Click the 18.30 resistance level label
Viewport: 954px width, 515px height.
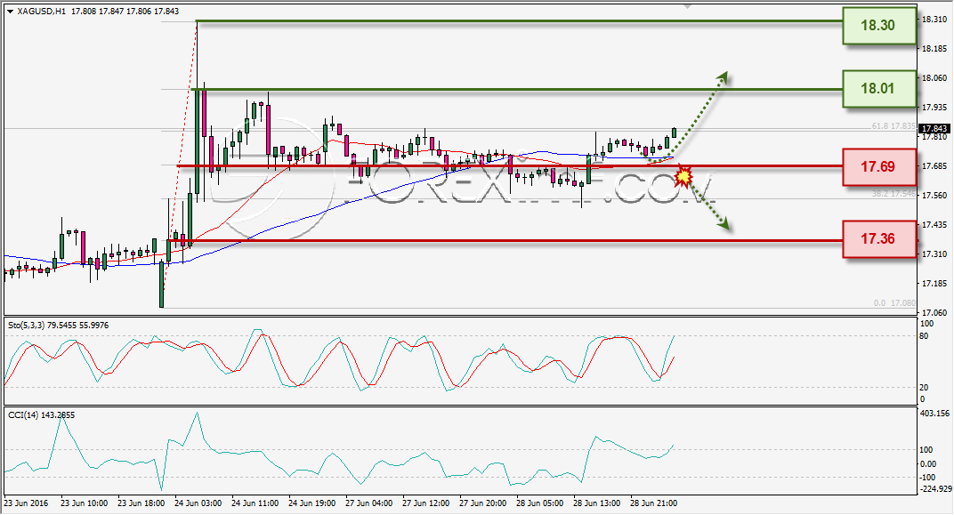(879, 26)
